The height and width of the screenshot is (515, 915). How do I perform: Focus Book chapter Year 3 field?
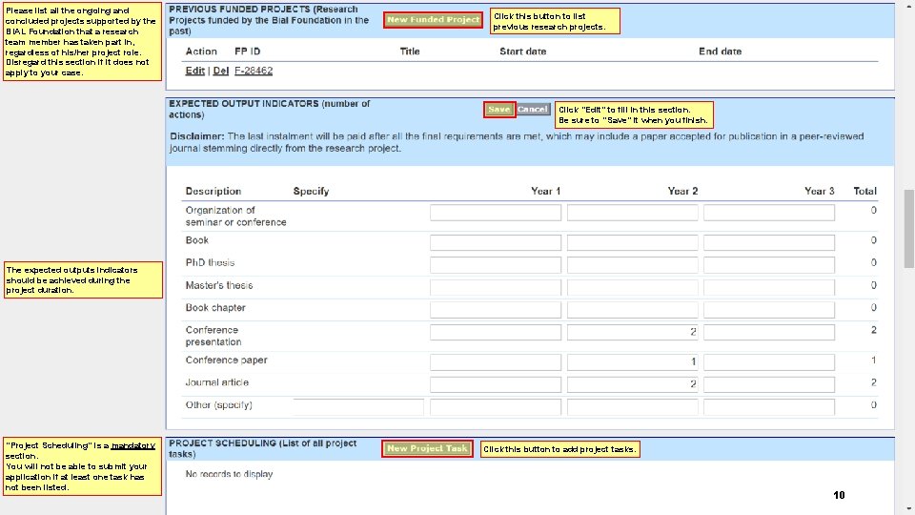point(769,309)
